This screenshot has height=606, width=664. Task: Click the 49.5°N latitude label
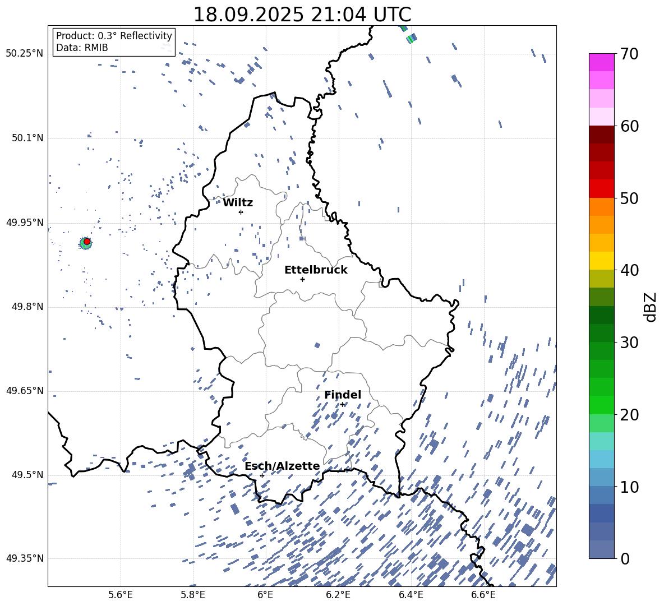click(x=27, y=475)
